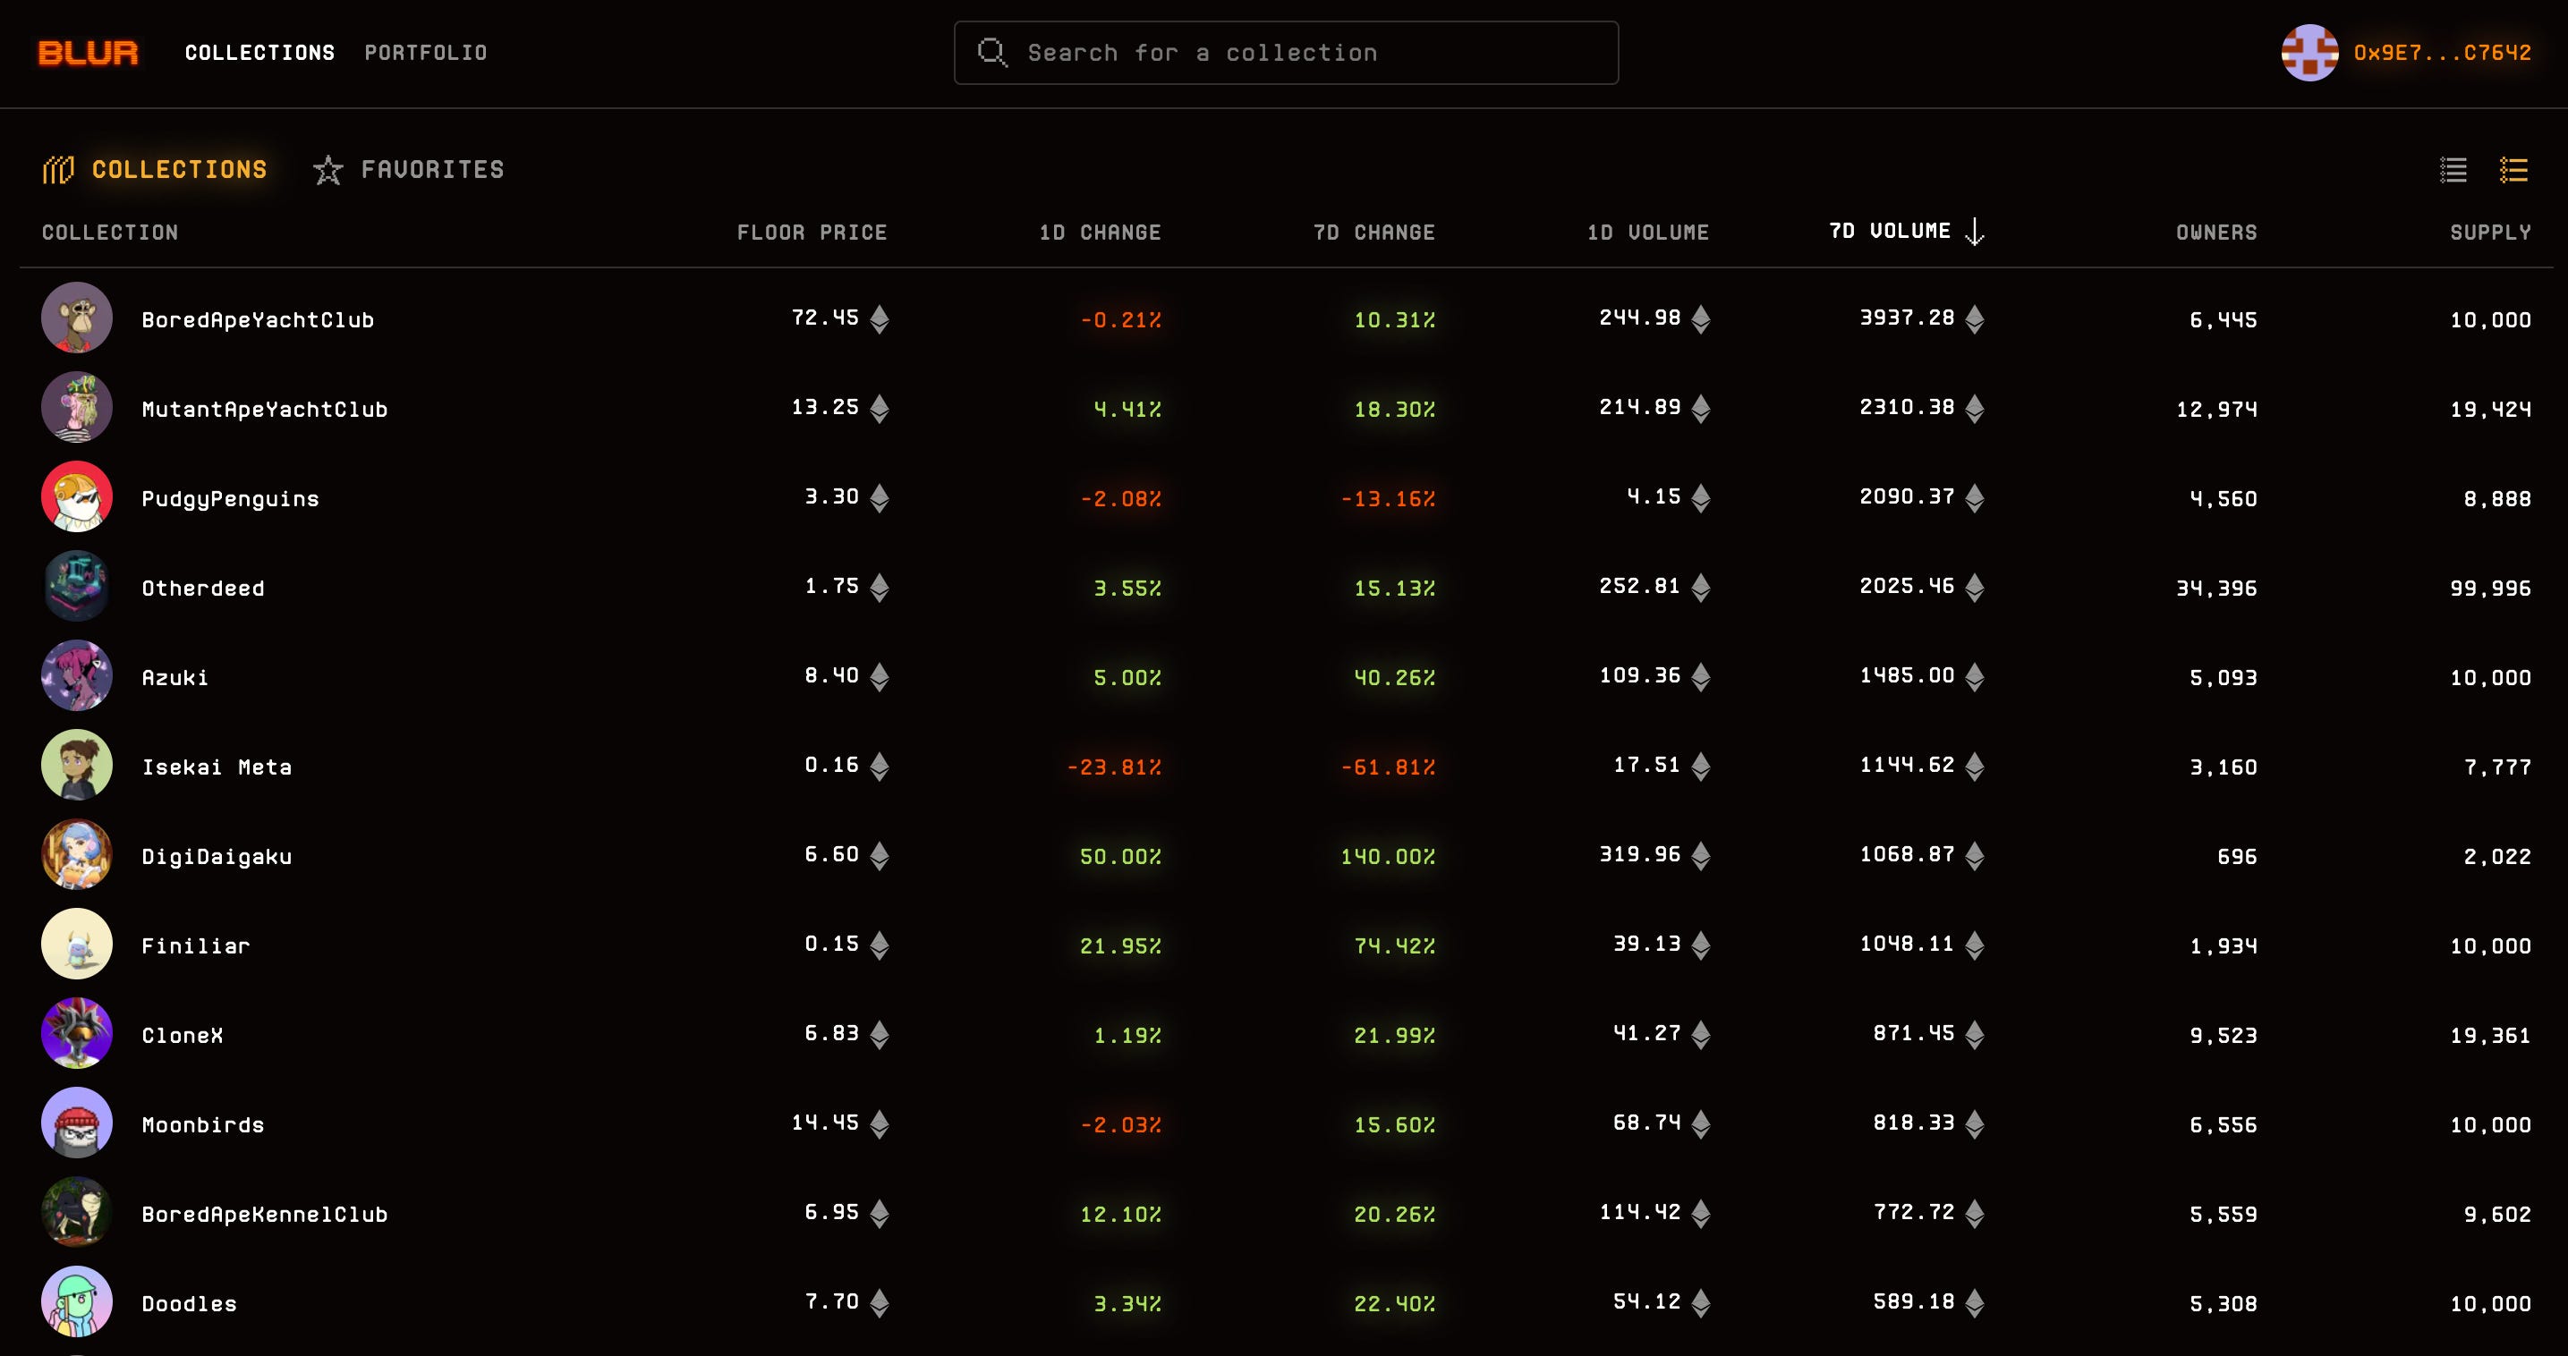Click ETH icon beside BoredApeYachtClub floor 72.45
Image resolution: width=2568 pixels, height=1356 pixels.
(879, 318)
